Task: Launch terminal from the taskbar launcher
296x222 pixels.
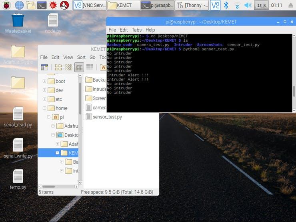Action: tap(42, 5)
